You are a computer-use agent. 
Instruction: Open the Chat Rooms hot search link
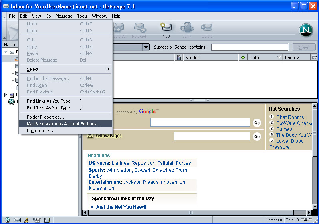pos(290,117)
